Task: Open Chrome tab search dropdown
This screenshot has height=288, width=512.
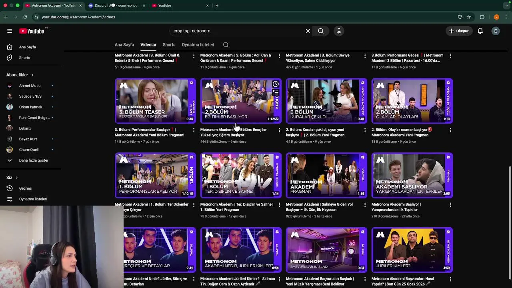Action: click(506, 6)
